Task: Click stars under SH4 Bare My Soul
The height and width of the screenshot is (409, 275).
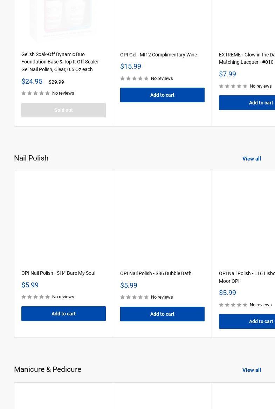Action: [x=36, y=297]
